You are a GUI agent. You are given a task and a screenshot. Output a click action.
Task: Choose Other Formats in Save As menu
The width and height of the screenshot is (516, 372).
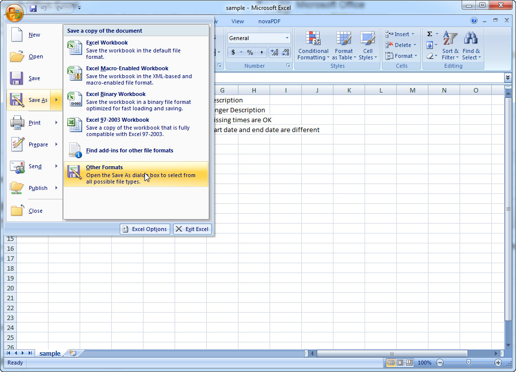pos(136,174)
